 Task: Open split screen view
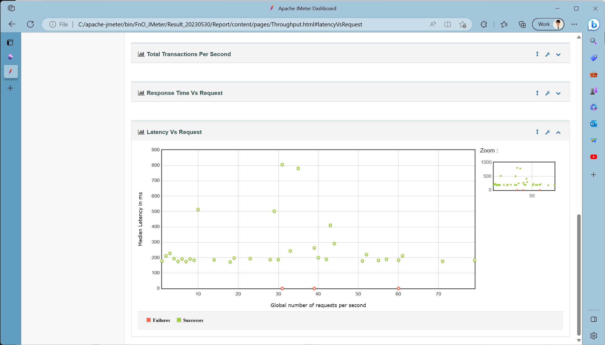[x=448, y=24]
